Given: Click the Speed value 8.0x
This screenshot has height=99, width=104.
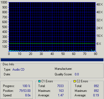Looking at the screenshot, I should coord(28,95).
